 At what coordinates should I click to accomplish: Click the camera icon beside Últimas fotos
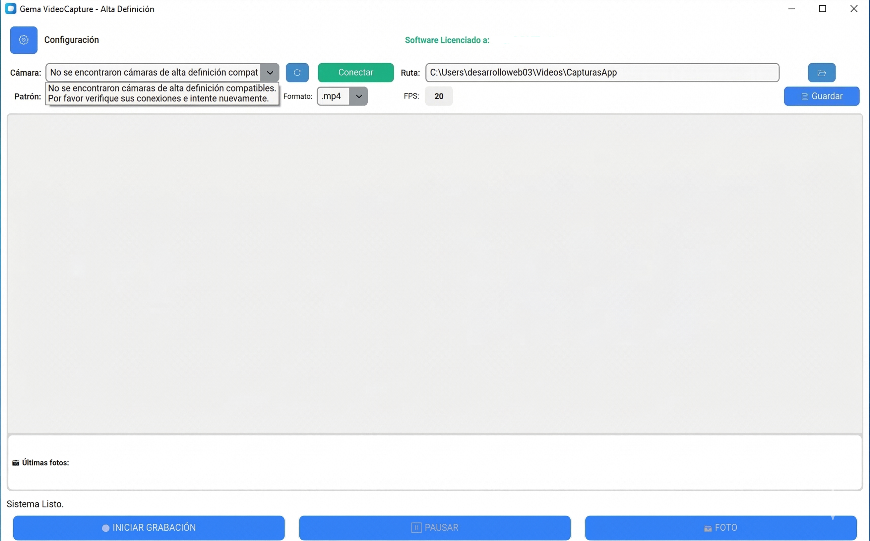[16, 463]
